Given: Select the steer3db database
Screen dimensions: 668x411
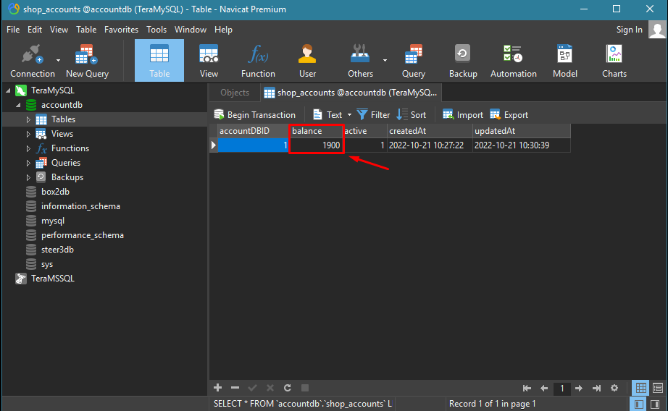Looking at the screenshot, I should coord(57,250).
